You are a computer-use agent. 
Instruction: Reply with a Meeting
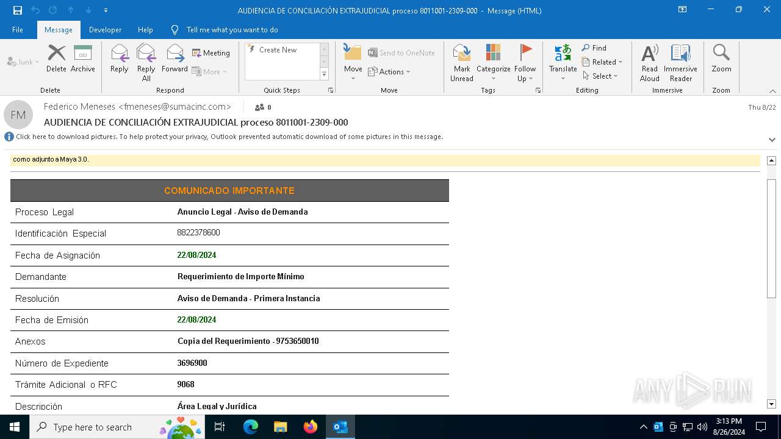point(211,53)
